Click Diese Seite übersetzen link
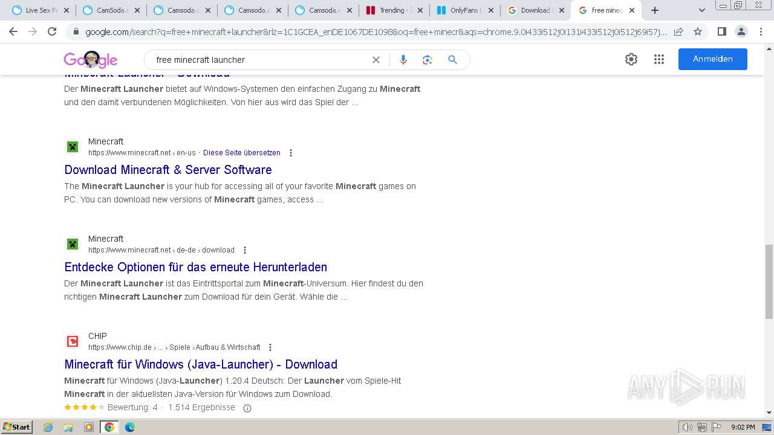Screen dimensions: 774x435 tap(242, 153)
